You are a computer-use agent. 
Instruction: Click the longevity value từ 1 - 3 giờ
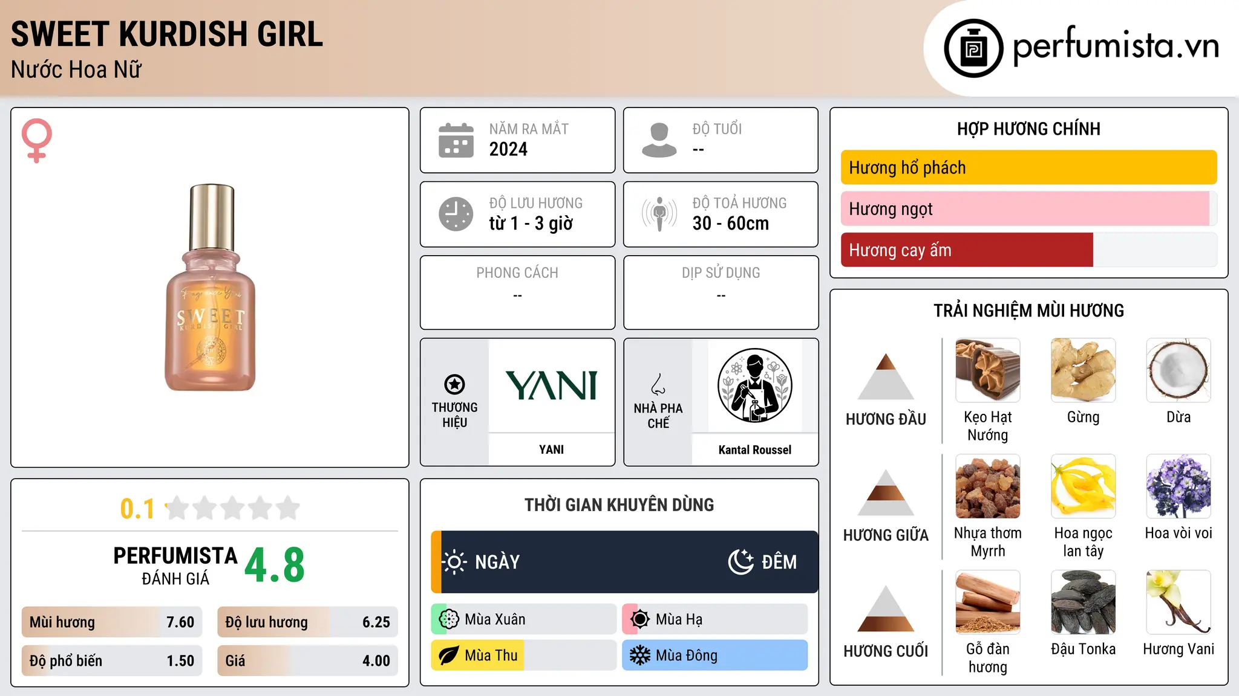coord(531,223)
